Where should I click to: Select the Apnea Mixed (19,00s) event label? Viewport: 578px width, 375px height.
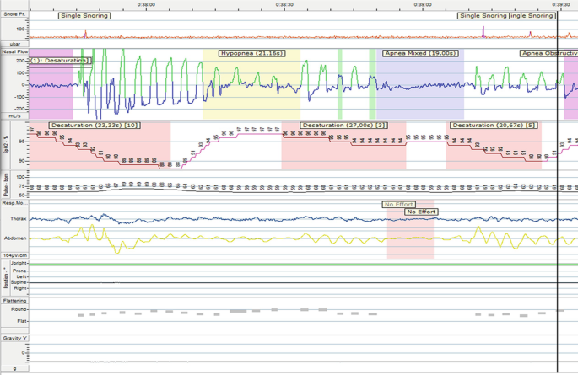coord(420,53)
